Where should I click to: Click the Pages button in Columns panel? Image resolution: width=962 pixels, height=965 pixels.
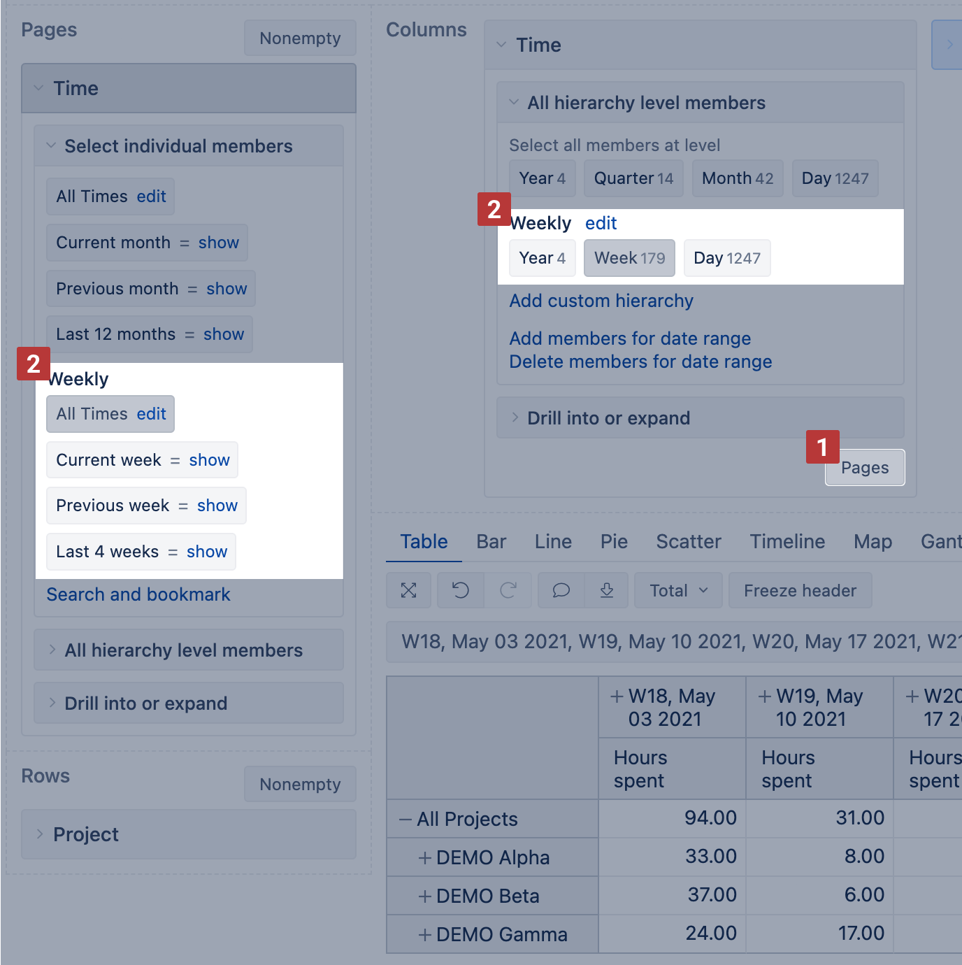point(865,468)
